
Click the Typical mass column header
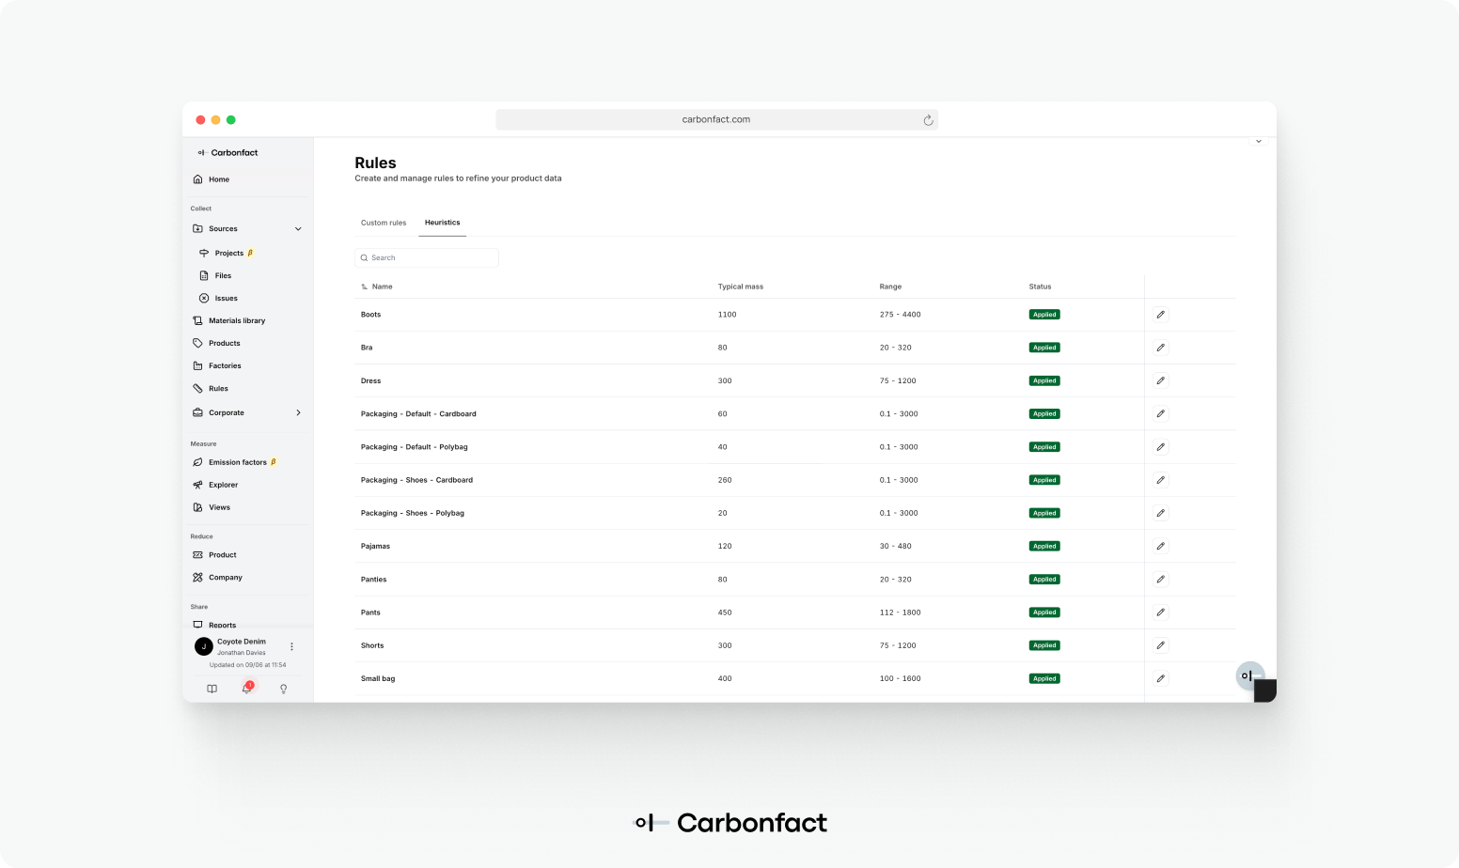click(741, 287)
